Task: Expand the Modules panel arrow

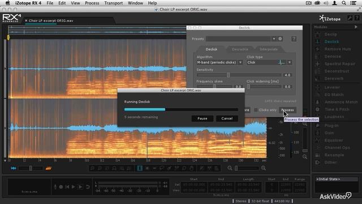Action: tap(356, 27)
